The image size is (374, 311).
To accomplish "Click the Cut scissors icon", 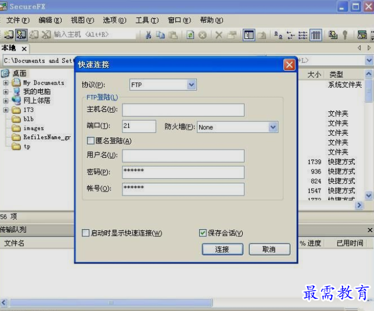I will [x=148, y=35].
